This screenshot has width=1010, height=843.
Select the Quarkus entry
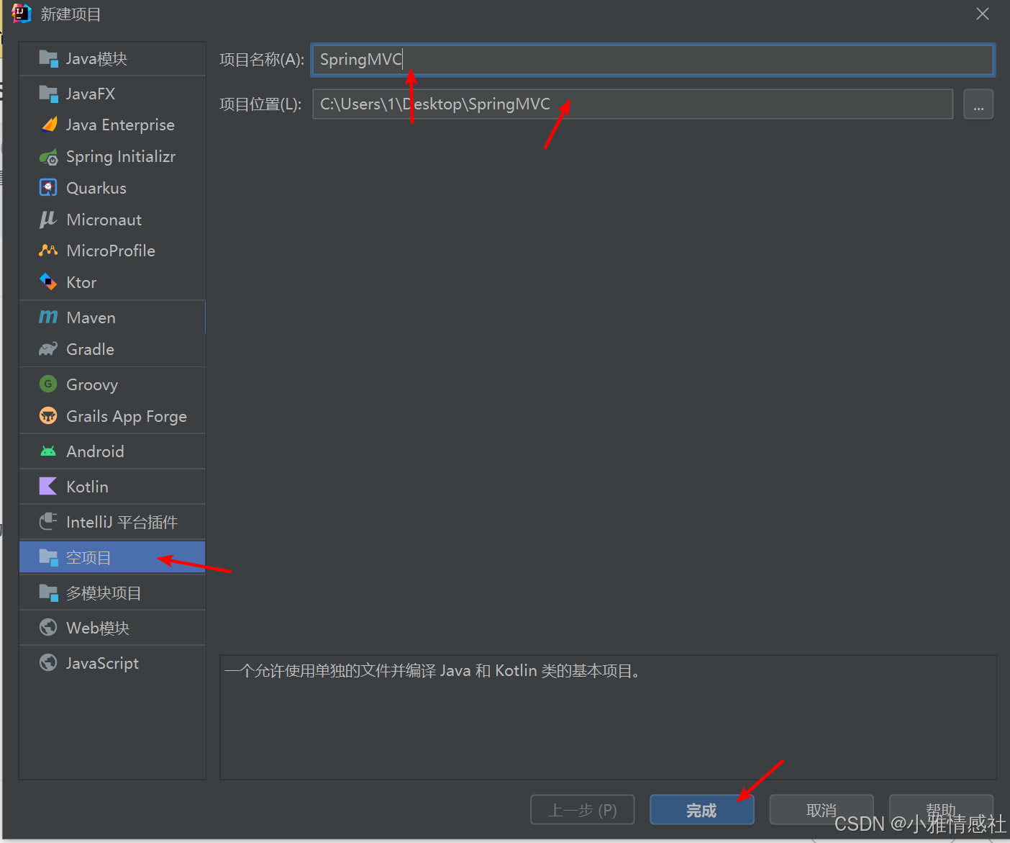point(112,188)
